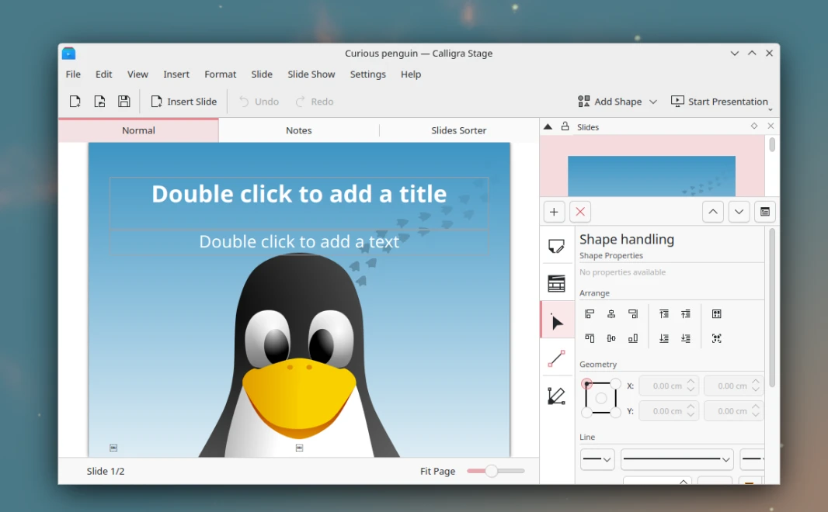Click the note-with-pencil tool icon

click(x=557, y=246)
